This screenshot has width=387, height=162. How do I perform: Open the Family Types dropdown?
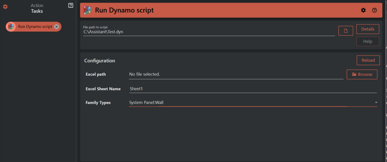[x=253, y=103]
